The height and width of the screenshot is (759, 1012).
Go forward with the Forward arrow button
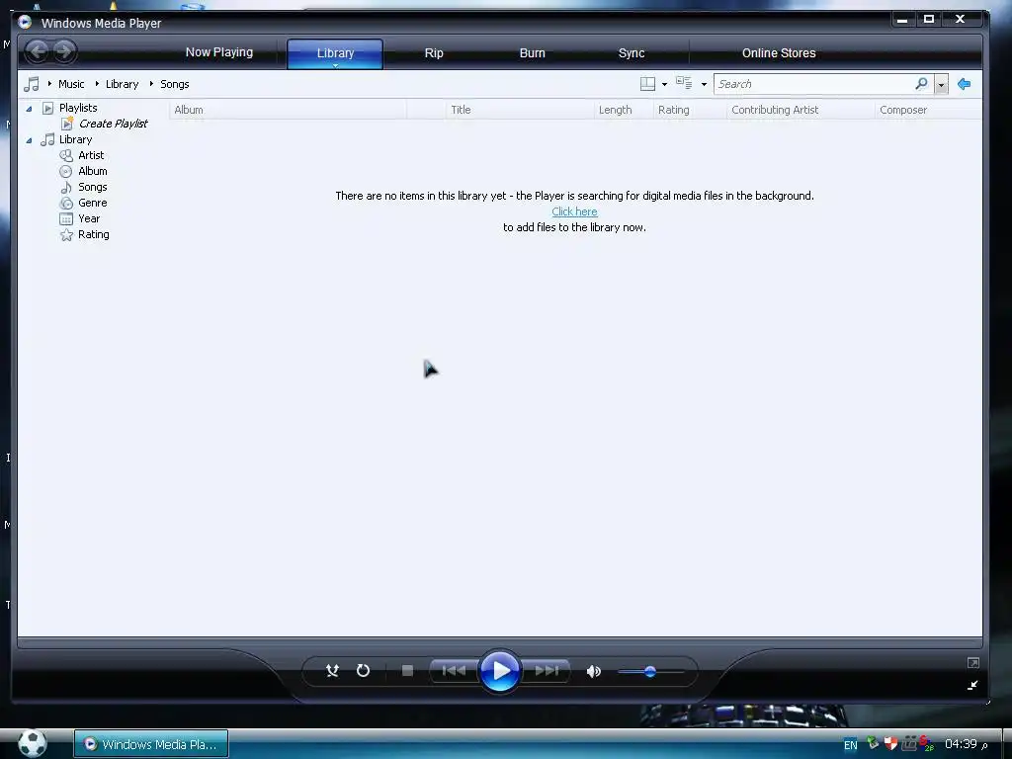[x=64, y=51]
